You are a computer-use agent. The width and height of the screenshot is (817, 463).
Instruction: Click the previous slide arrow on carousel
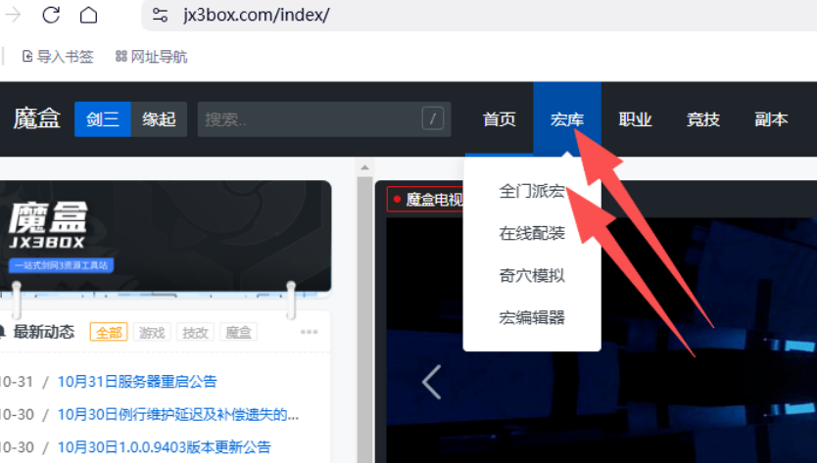[x=431, y=382]
